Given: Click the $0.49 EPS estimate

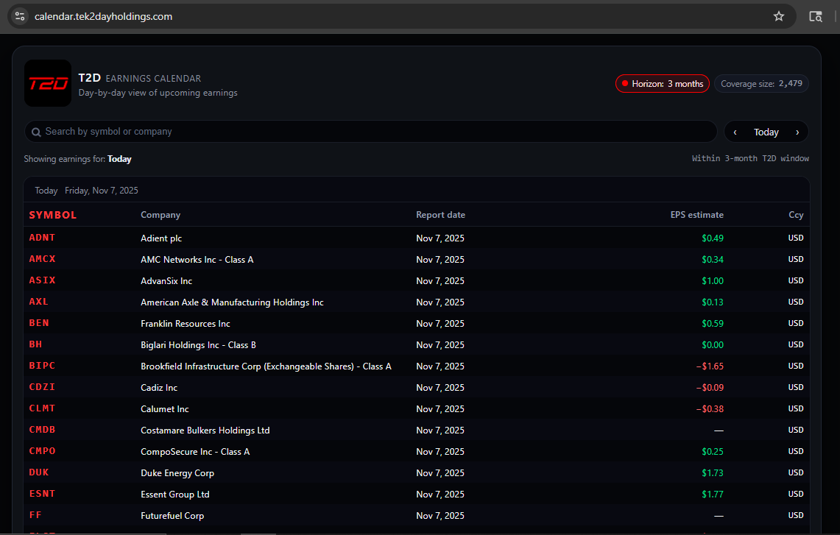Looking at the screenshot, I should click(x=713, y=238).
